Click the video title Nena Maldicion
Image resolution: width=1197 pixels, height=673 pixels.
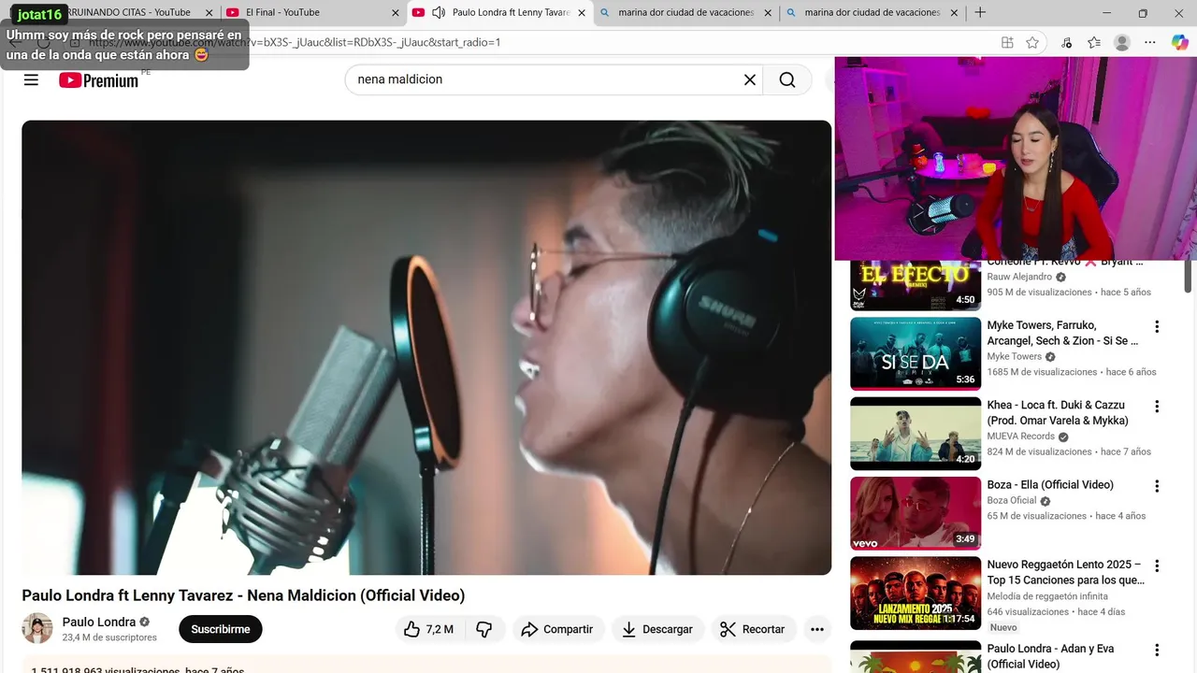(x=243, y=595)
